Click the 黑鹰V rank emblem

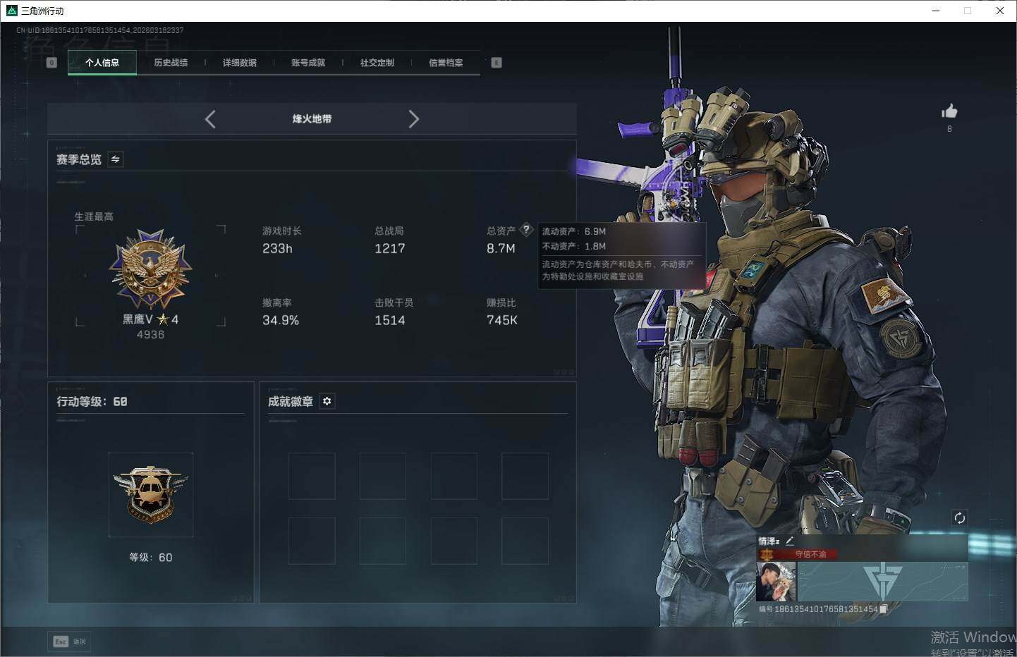150,269
